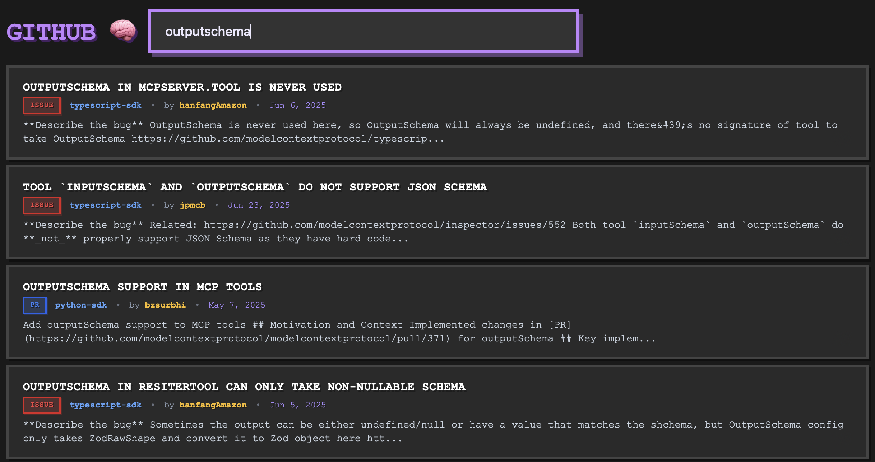Screen dimensions: 875x462
Task: Open jpmcb author profile link
Action: tap(192, 205)
